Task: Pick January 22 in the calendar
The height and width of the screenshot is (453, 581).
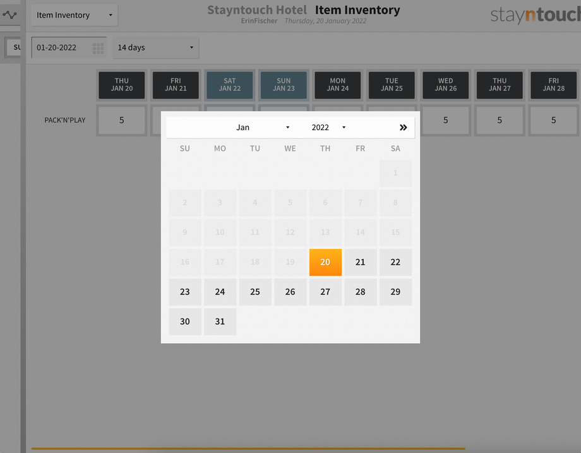Action: coord(395,262)
